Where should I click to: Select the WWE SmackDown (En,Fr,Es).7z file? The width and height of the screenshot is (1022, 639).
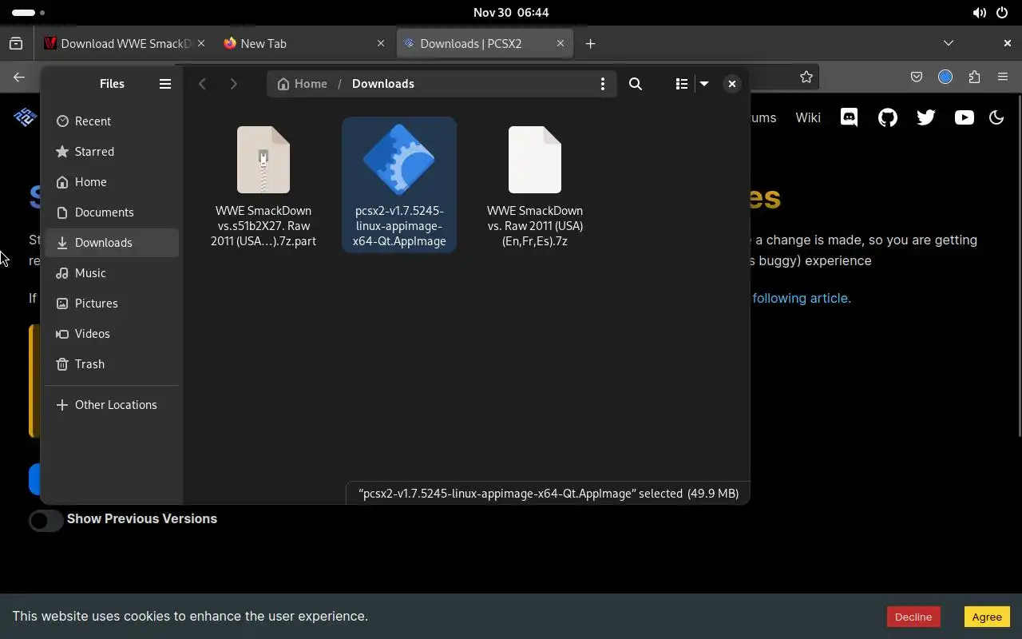click(535, 186)
